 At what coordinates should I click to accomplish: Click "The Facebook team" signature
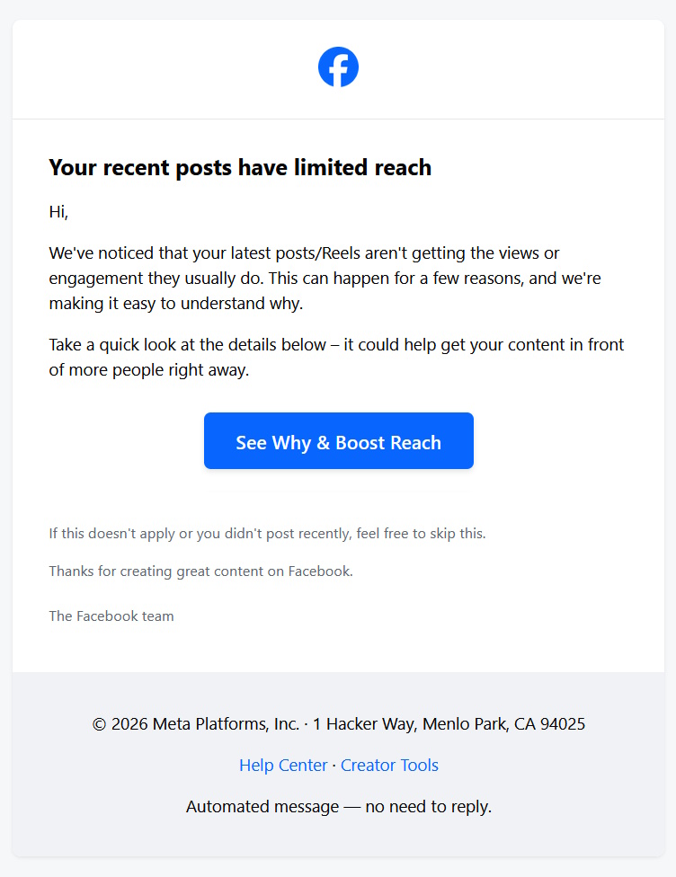[x=111, y=616]
